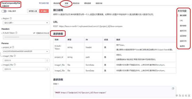Click the POST face-compare URL text
This screenshot has height=99, width=192.
click(x=88, y=26)
